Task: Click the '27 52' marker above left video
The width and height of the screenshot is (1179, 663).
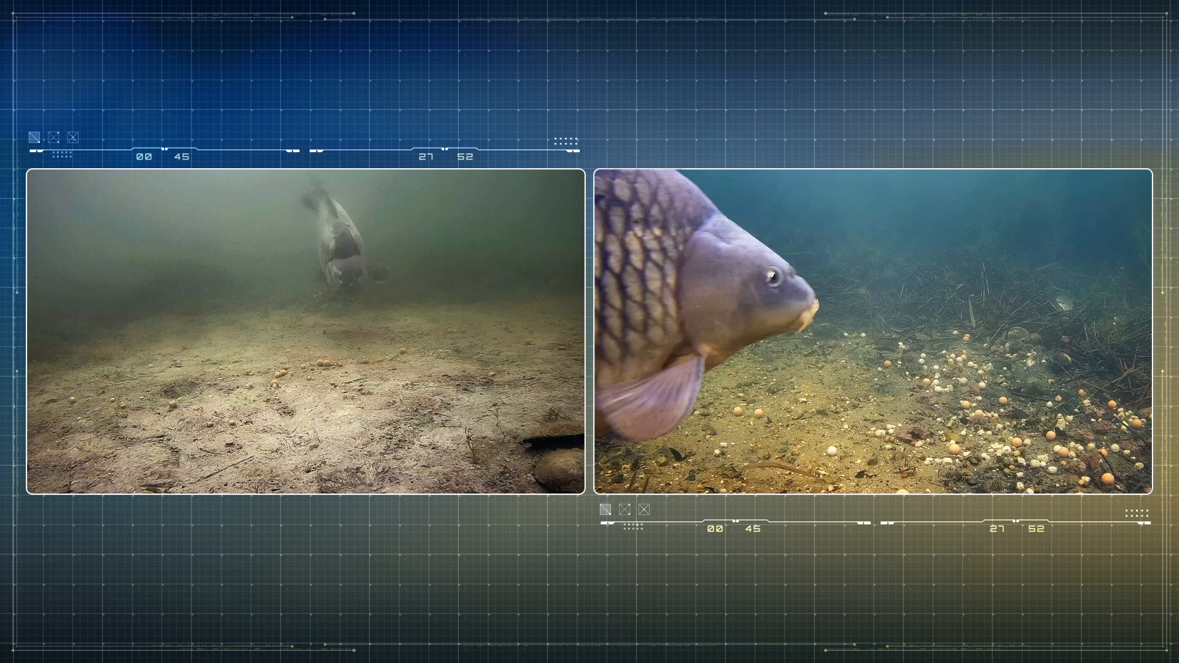Action: [x=446, y=157]
